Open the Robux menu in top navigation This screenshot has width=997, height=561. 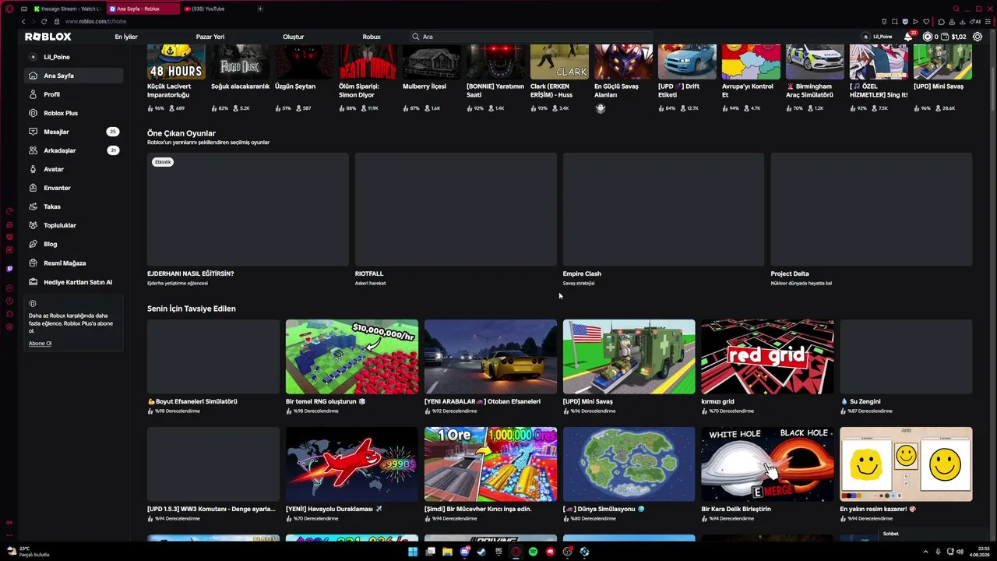pyautogui.click(x=372, y=37)
